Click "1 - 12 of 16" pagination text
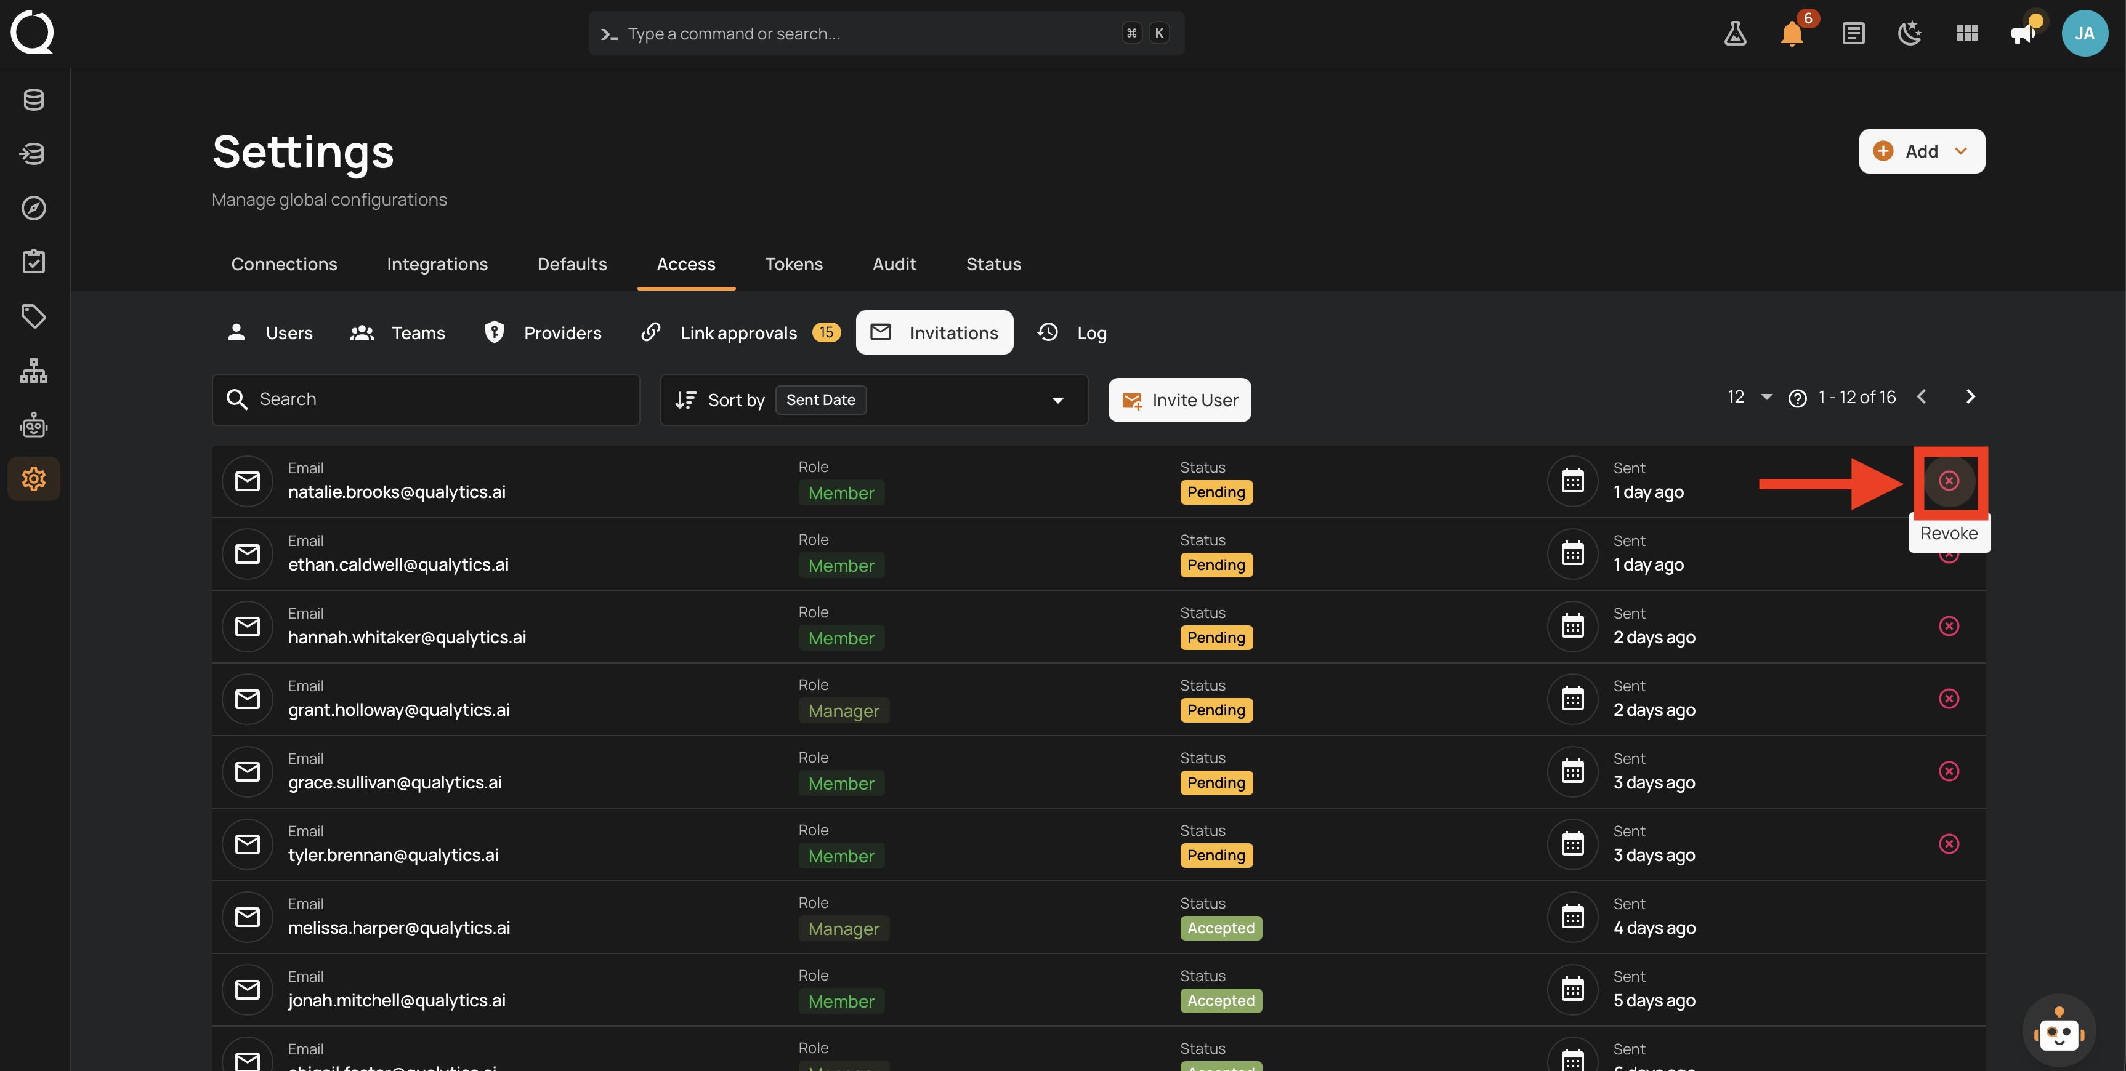2126x1071 pixels. tap(1857, 397)
